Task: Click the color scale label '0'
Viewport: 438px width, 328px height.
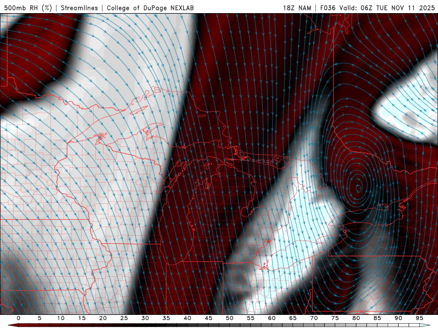Action: (x=19, y=318)
